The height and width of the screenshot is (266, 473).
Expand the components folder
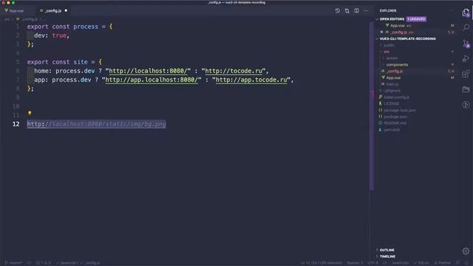(x=397, y=64)
